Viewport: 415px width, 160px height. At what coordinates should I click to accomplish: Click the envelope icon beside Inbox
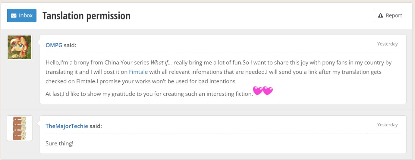14,16
